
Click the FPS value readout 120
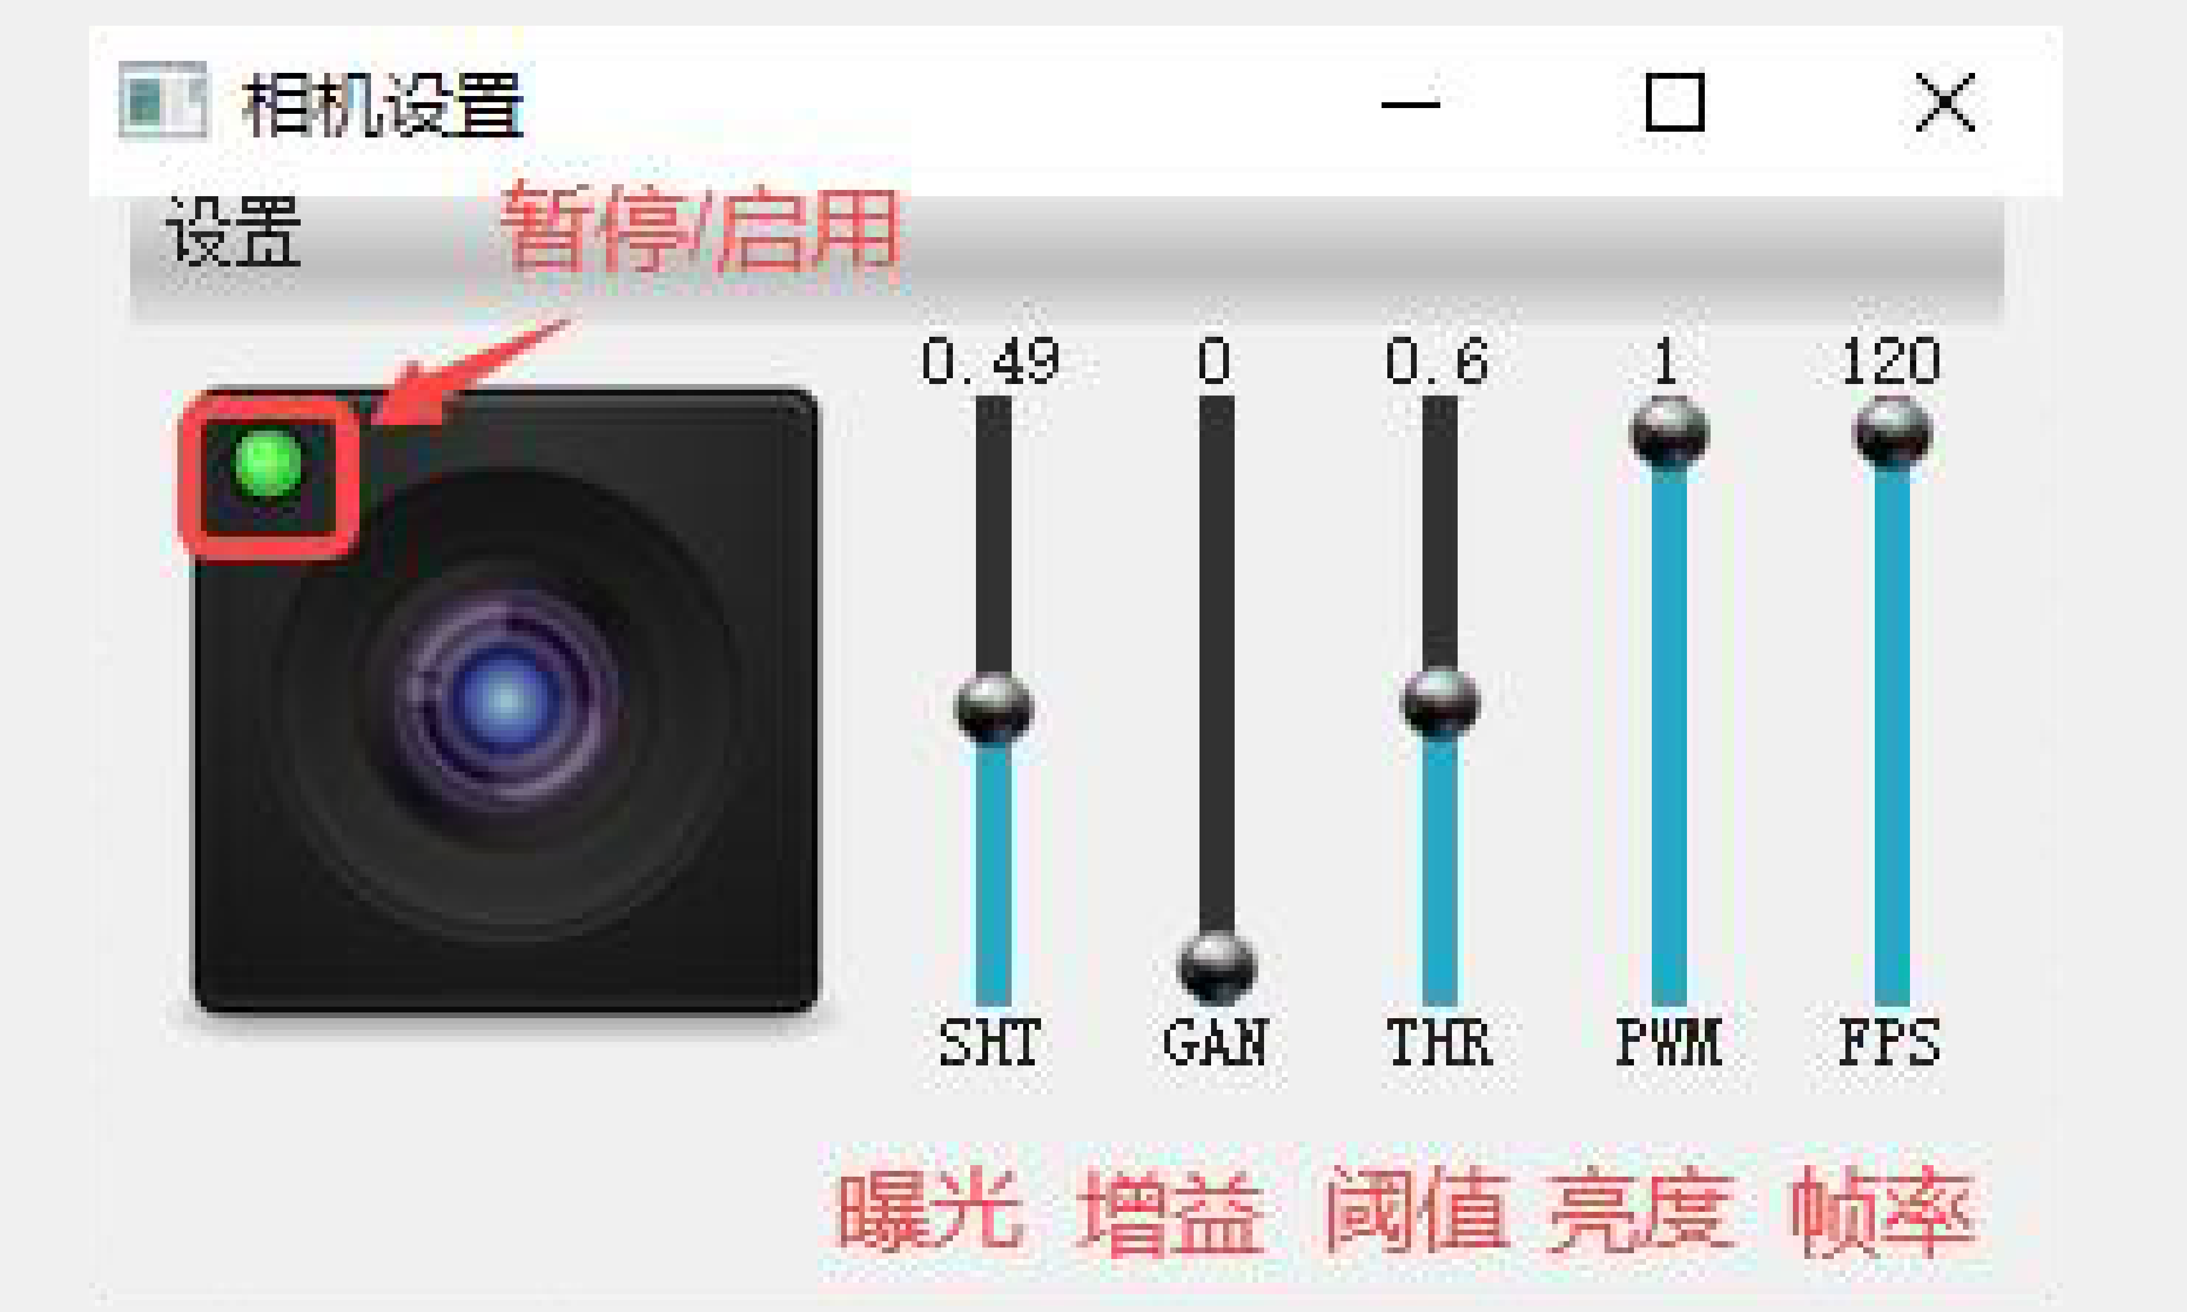pyautogui.click(x=1891, y=361)
